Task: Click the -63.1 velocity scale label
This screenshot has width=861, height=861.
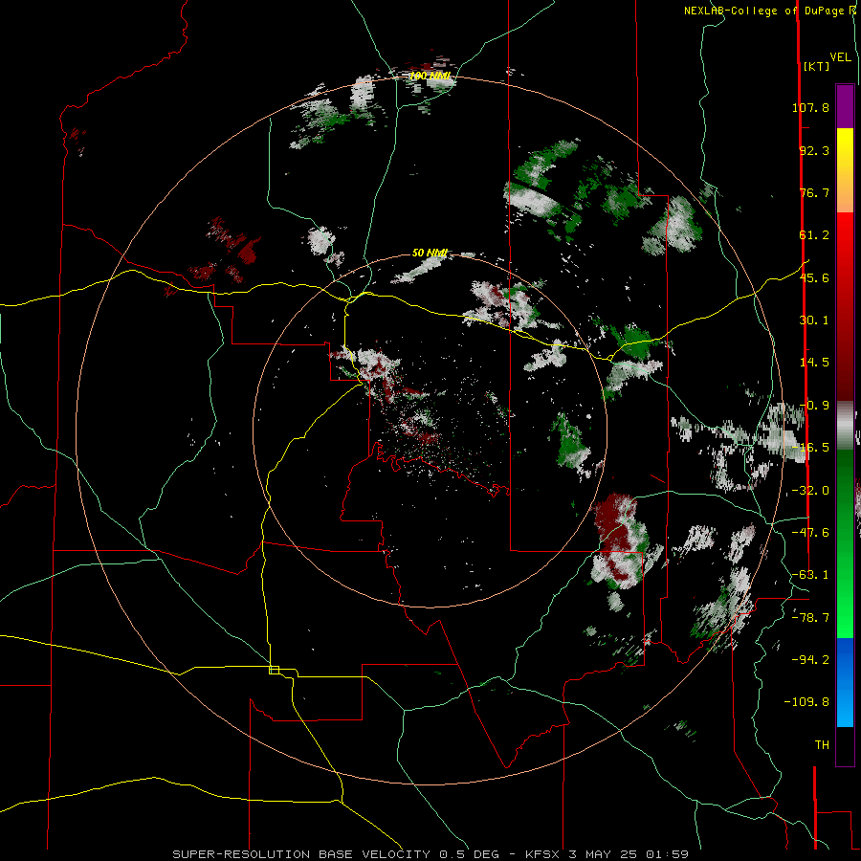Action: tap(810, 575)
